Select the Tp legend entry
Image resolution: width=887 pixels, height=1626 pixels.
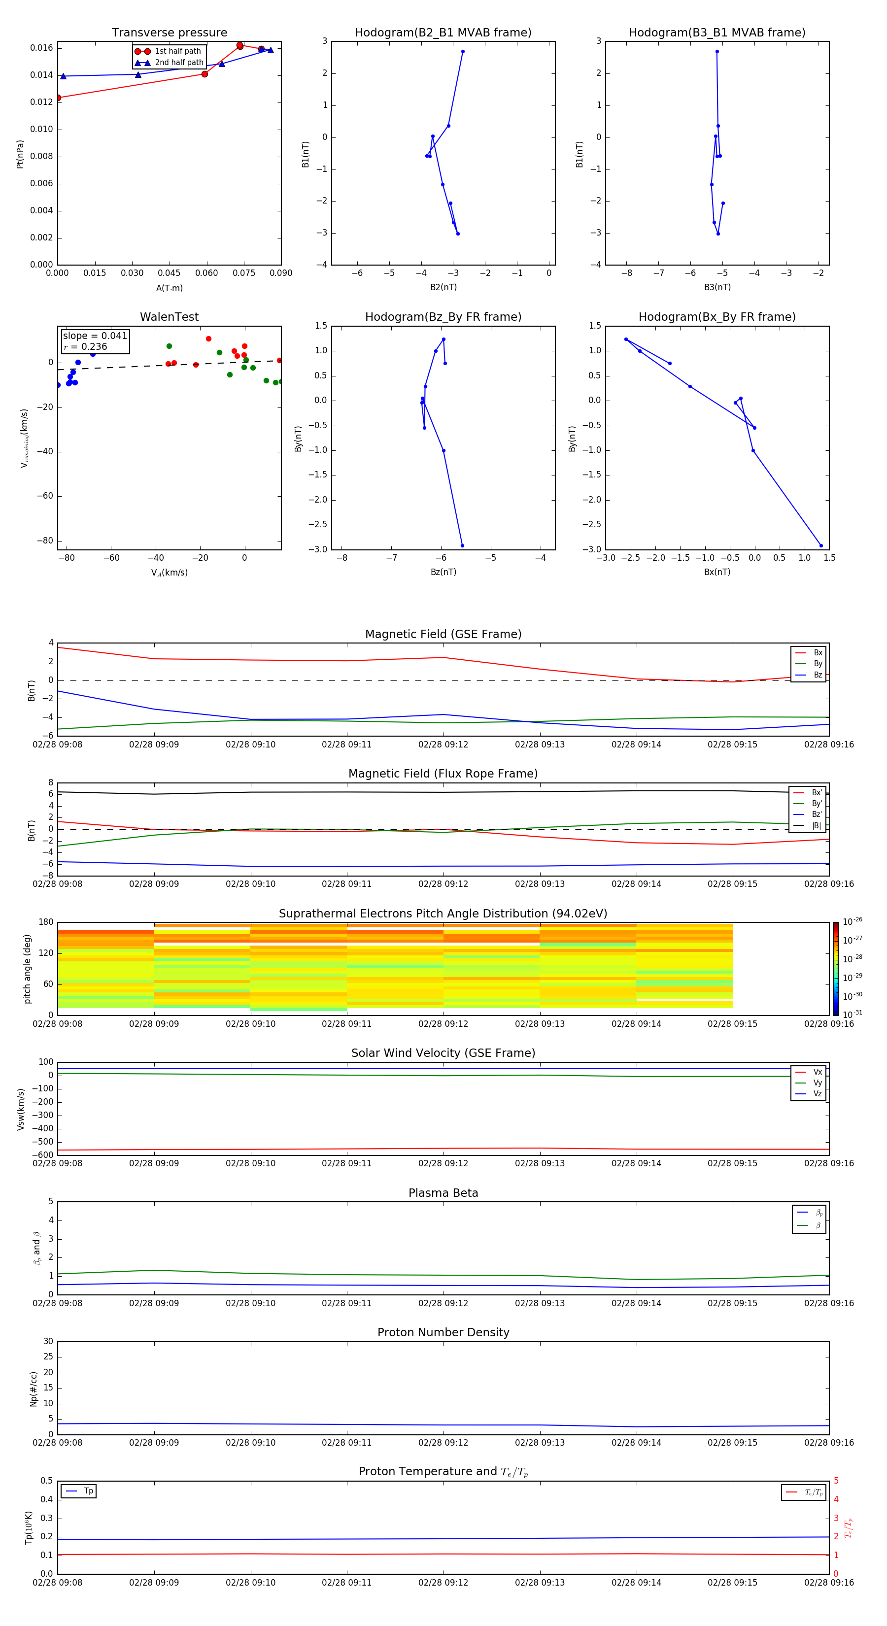tap(79, 1491)
